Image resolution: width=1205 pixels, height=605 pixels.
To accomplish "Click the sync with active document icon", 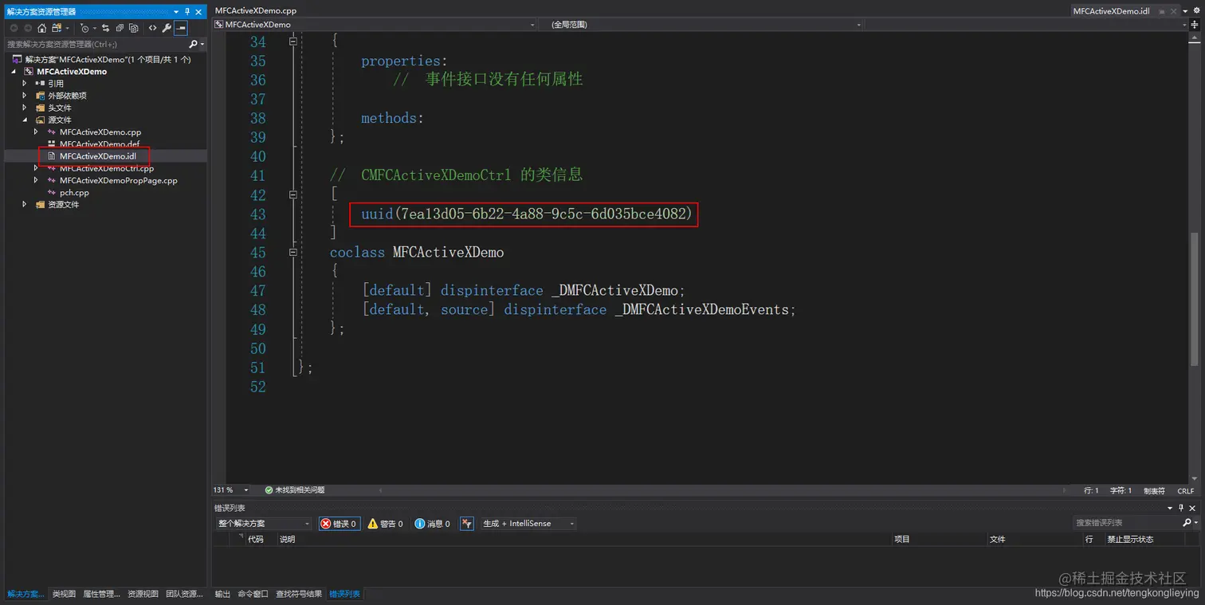I will [105, 28].
